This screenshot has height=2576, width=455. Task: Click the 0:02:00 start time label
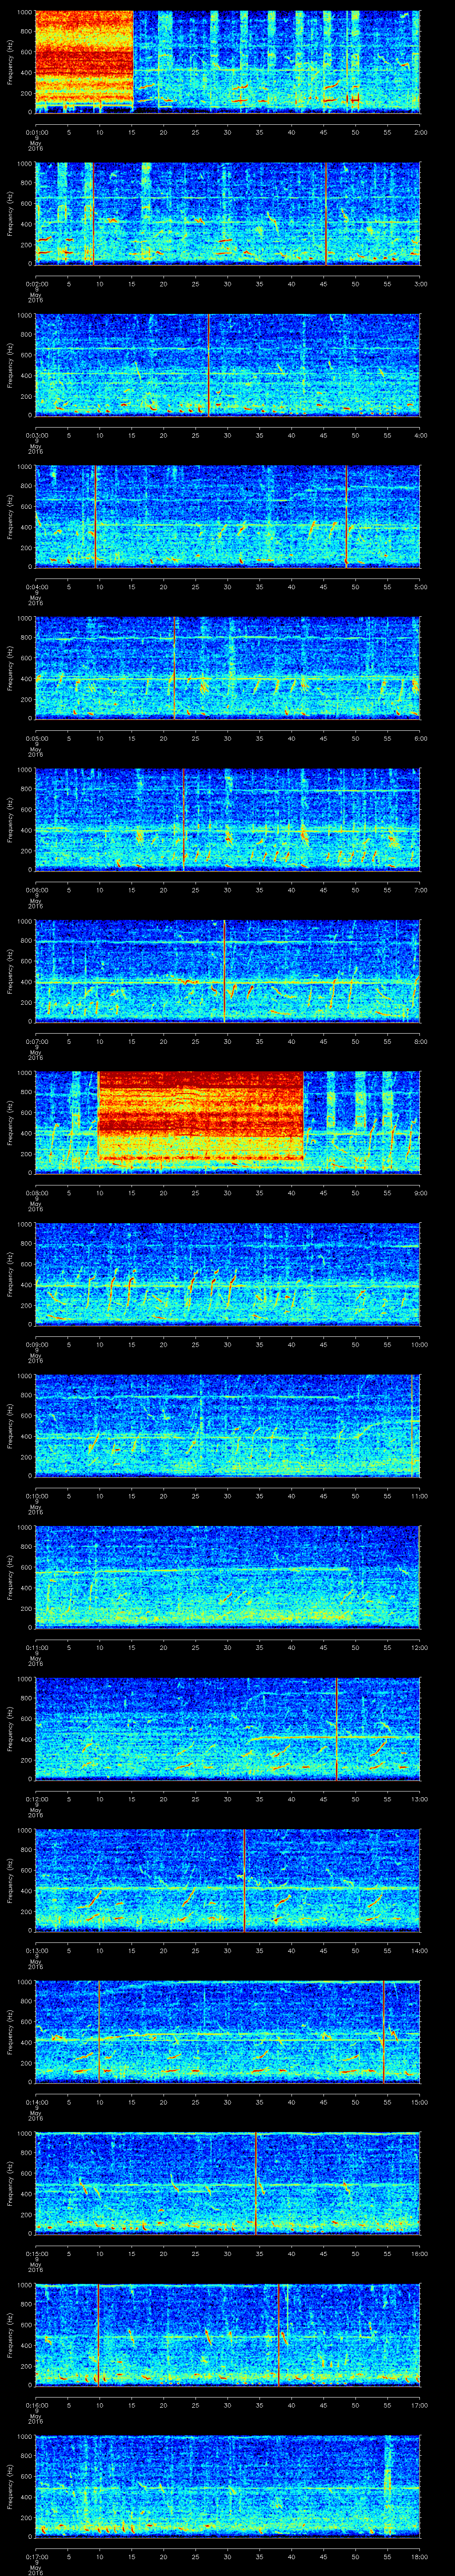[36, 284]
